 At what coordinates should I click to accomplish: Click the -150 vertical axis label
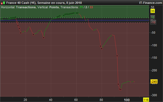[x=154, y=58]
